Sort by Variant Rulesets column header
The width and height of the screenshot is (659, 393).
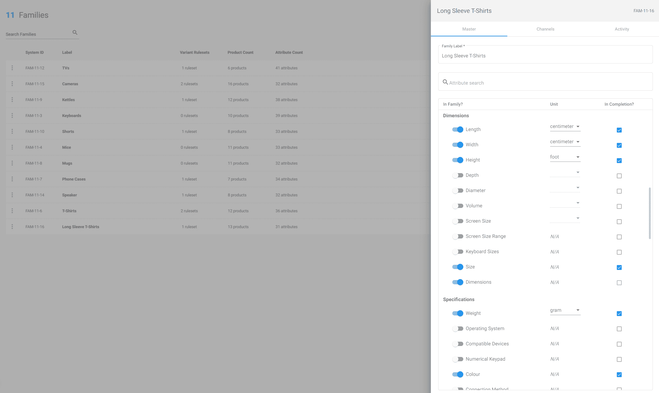click(x=194, y=53)
